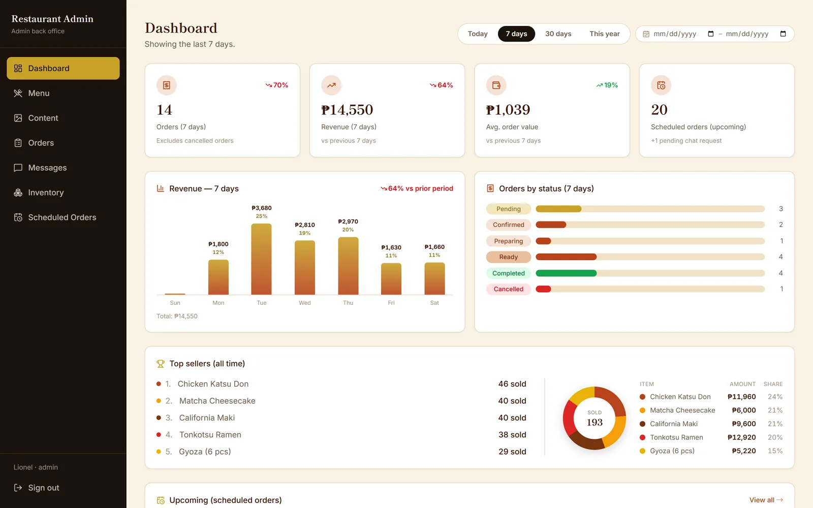Click the Sign out arrow icon
This screenshot has width=813, height=508.
pyautogui.click(x=18, y=488)
